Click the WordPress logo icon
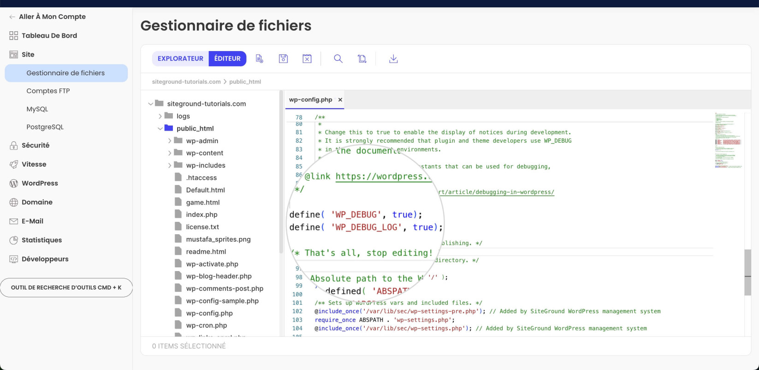 tap(13, 183)
